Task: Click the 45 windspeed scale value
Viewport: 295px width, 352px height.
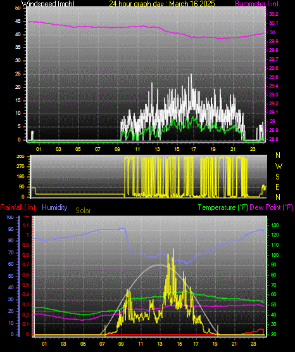Action: (18, 22)
